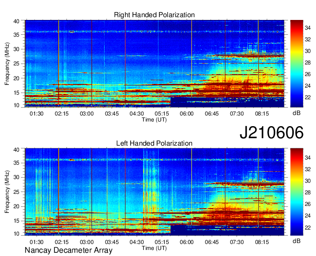Click the 20 MHz tick on right-handed plot
Viewport: 316px width, 256px height.
pos(16,78)
